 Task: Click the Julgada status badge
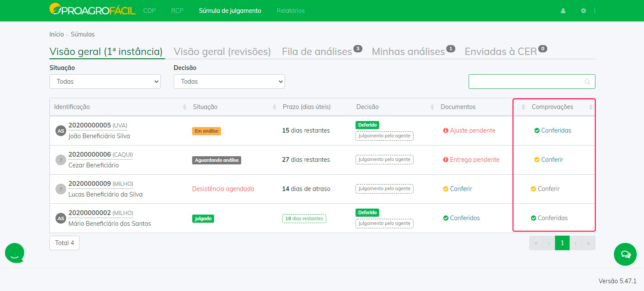[x=203, y=218]
